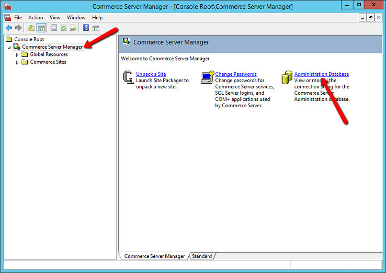Open the Help menu

click(x=97, y=17)
